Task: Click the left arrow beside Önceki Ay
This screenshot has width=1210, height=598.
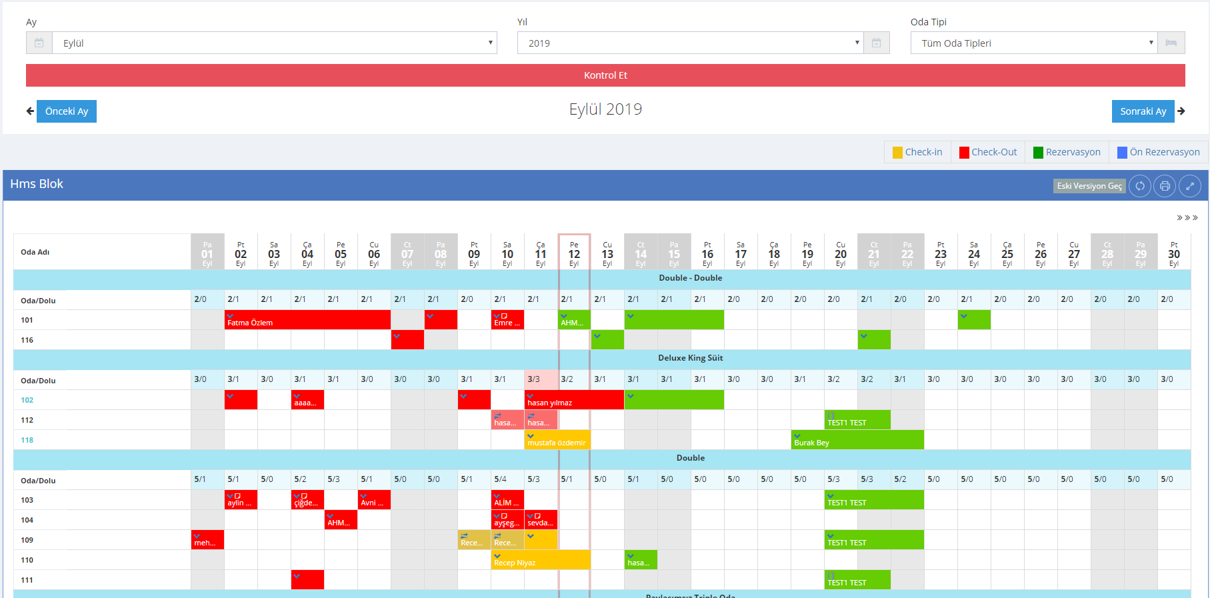Action: [x=30, y=111]
